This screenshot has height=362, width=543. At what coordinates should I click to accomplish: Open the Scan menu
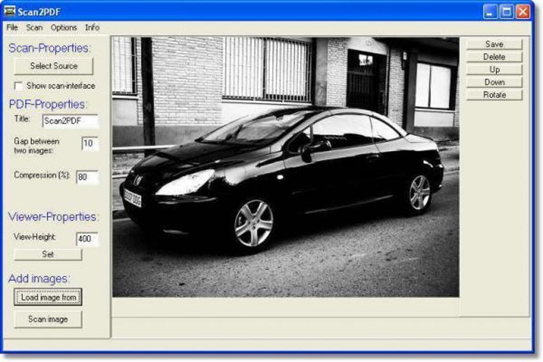click(34, 27)
